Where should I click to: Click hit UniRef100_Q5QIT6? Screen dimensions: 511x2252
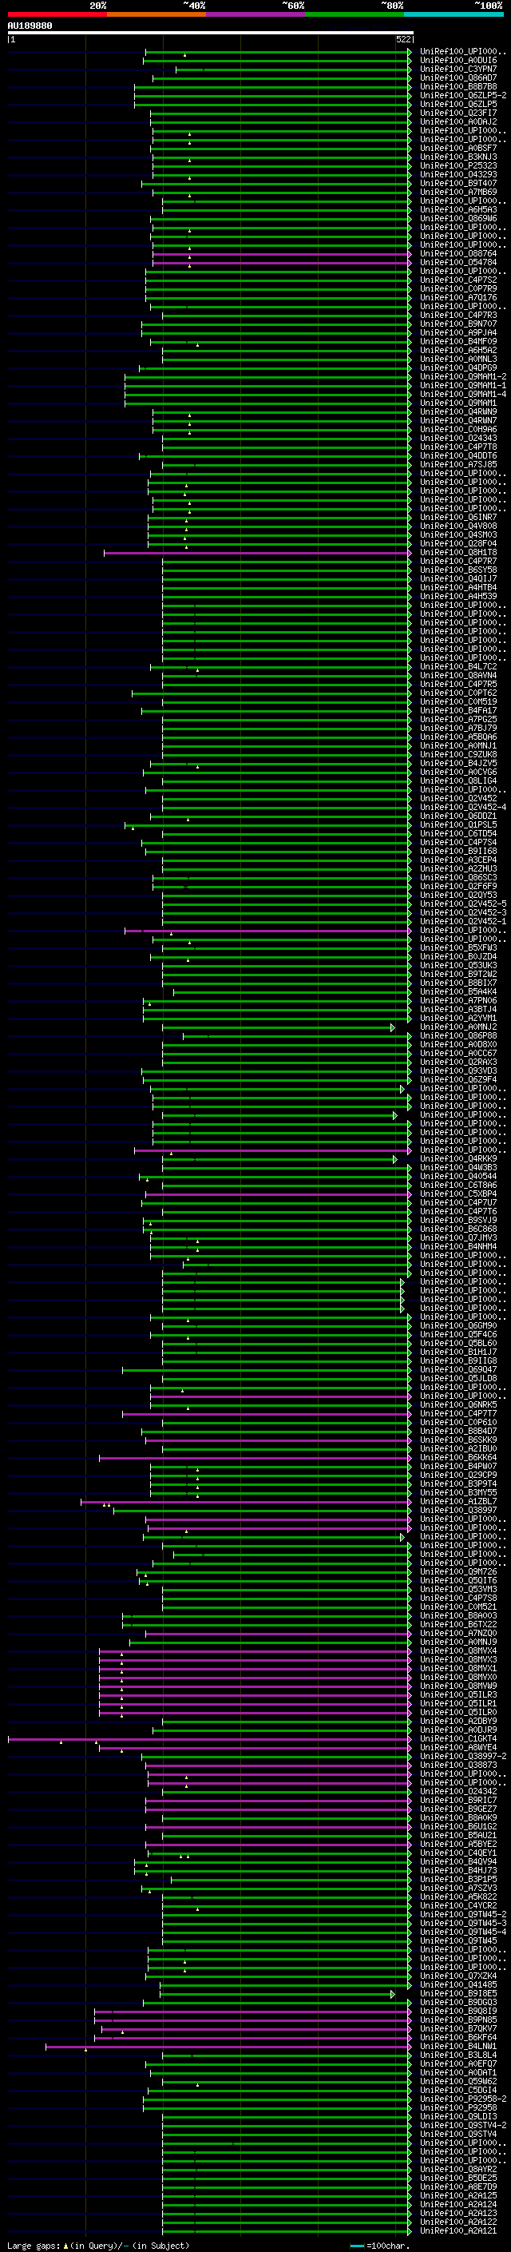458,1581
